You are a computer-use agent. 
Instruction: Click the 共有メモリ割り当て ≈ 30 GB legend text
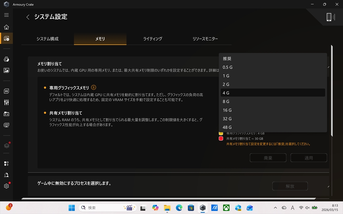[x=245, y=139]
